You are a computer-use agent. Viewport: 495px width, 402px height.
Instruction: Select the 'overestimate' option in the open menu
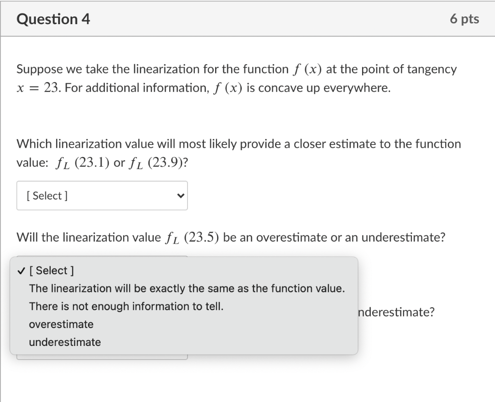click(x=60, y=324)
